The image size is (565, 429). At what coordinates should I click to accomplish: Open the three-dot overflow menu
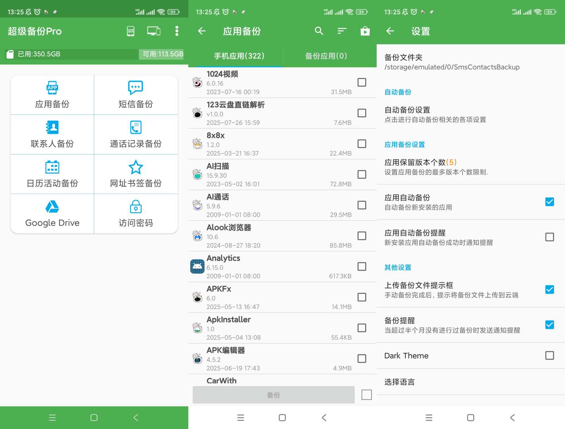point(177,31)
